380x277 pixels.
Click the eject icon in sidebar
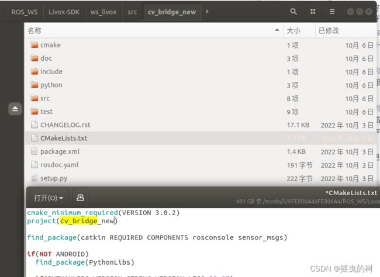[15, 109]
